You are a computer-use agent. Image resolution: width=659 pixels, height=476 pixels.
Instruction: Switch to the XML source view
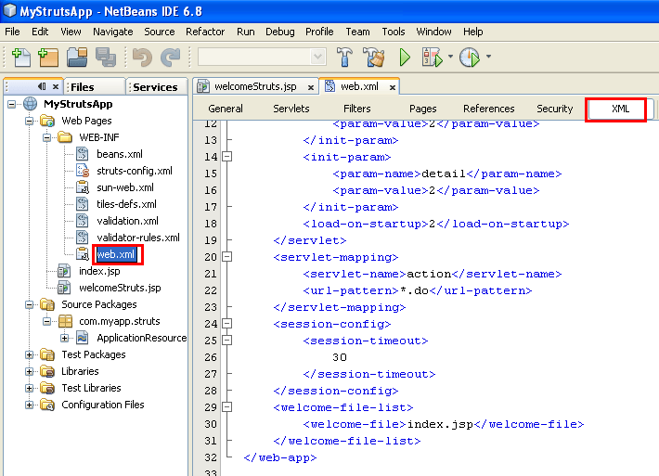[x=620, y=109]
